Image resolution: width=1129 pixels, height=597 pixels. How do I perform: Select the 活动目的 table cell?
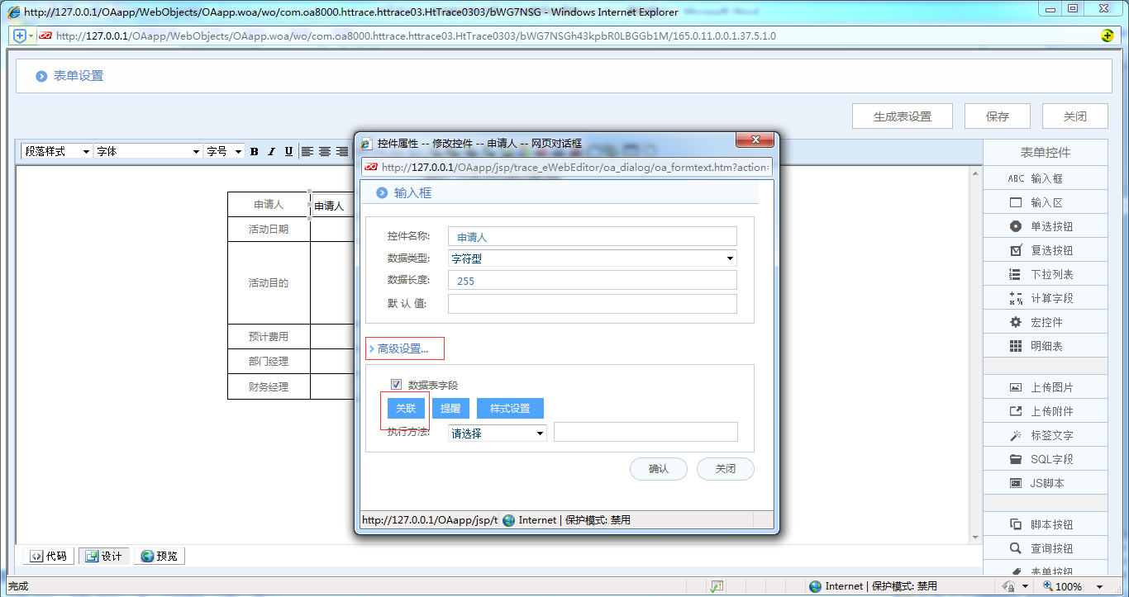pos(269,282)
